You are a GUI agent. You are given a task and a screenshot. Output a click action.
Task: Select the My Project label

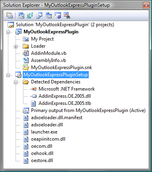42,39
